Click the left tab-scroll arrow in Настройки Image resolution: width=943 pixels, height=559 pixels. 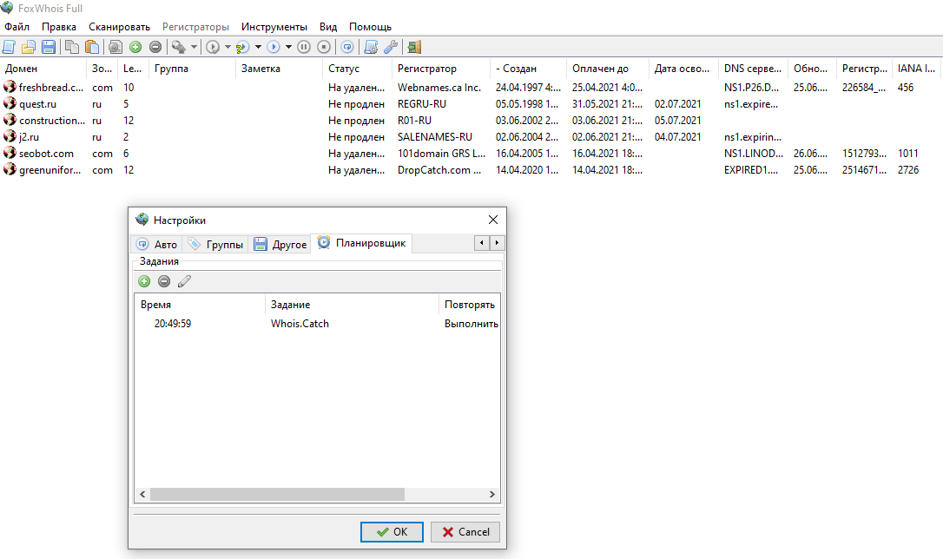482,243
